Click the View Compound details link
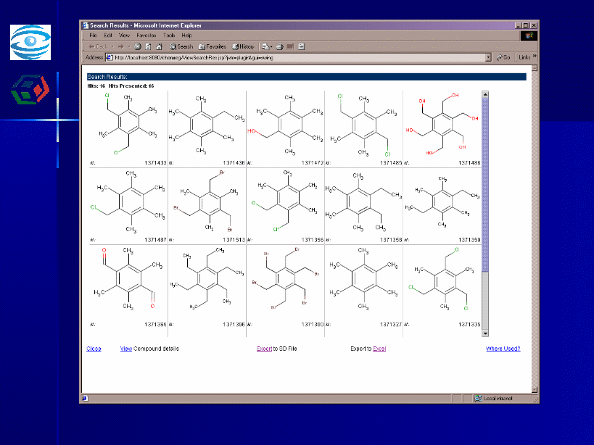Viewport: 594px width, 445px height. [x=126, y=349]
